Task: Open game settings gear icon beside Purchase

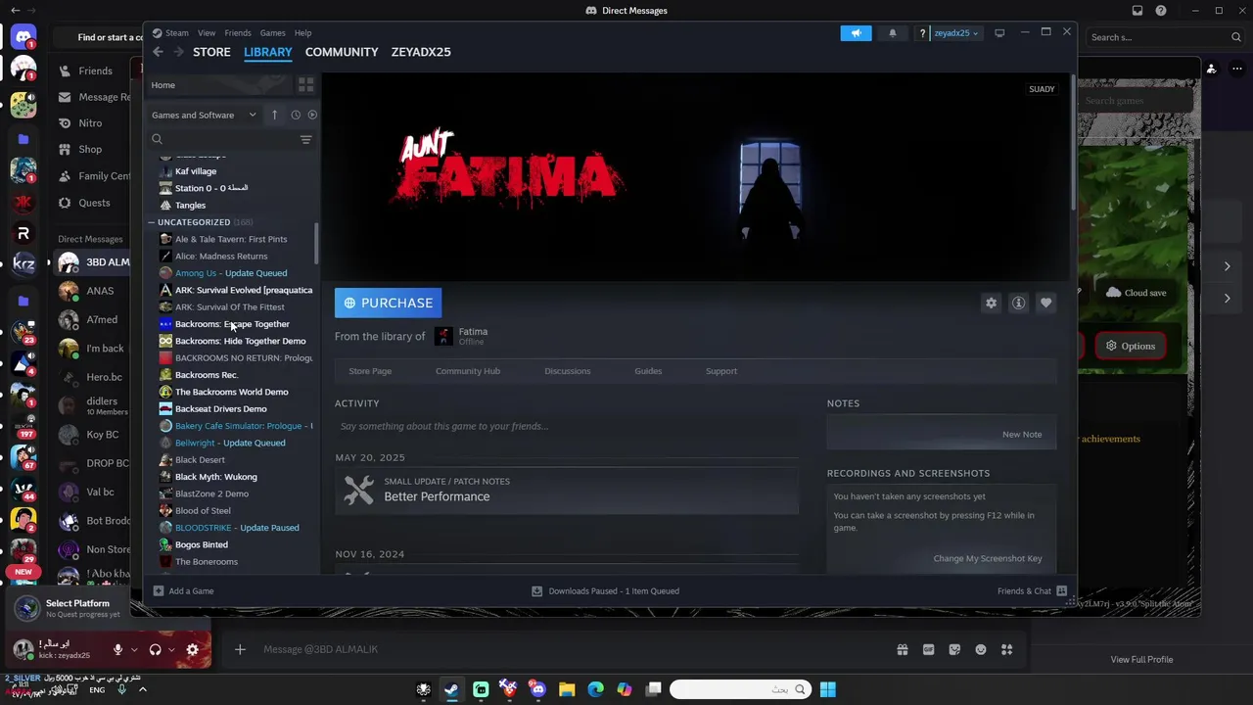Action: [x=991, y=304]
